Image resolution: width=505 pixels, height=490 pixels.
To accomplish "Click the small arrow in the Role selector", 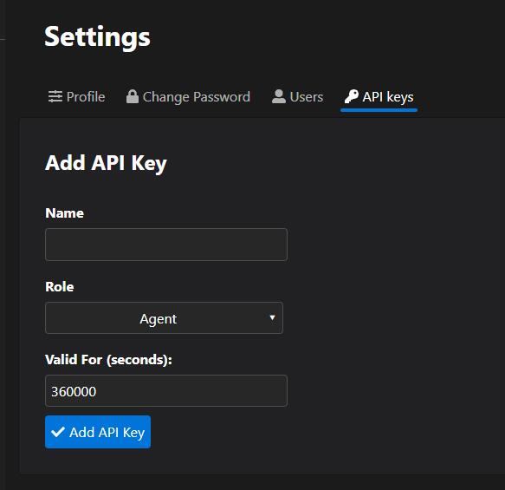I will click(272, 317).
